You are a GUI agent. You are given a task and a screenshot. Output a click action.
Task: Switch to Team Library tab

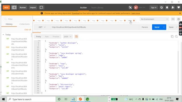tap(97, 8)
